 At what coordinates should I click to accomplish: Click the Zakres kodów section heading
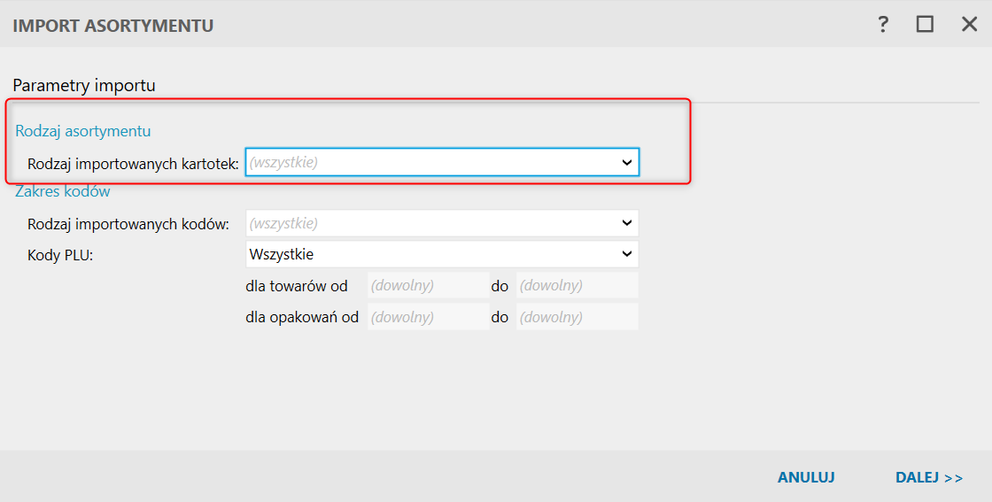[x=63, y=191]
